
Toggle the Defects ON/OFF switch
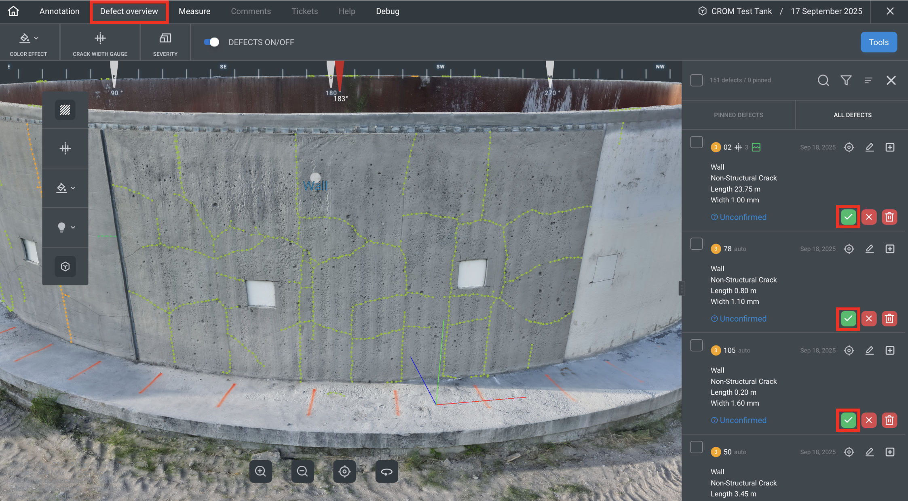211,42
